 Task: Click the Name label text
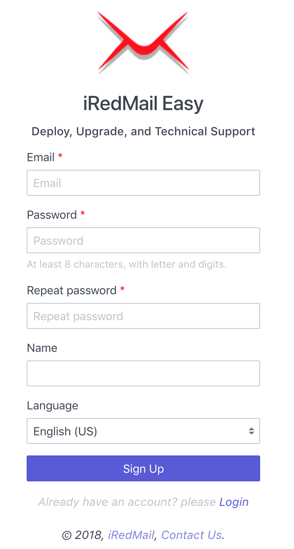[x=42, y=348]
